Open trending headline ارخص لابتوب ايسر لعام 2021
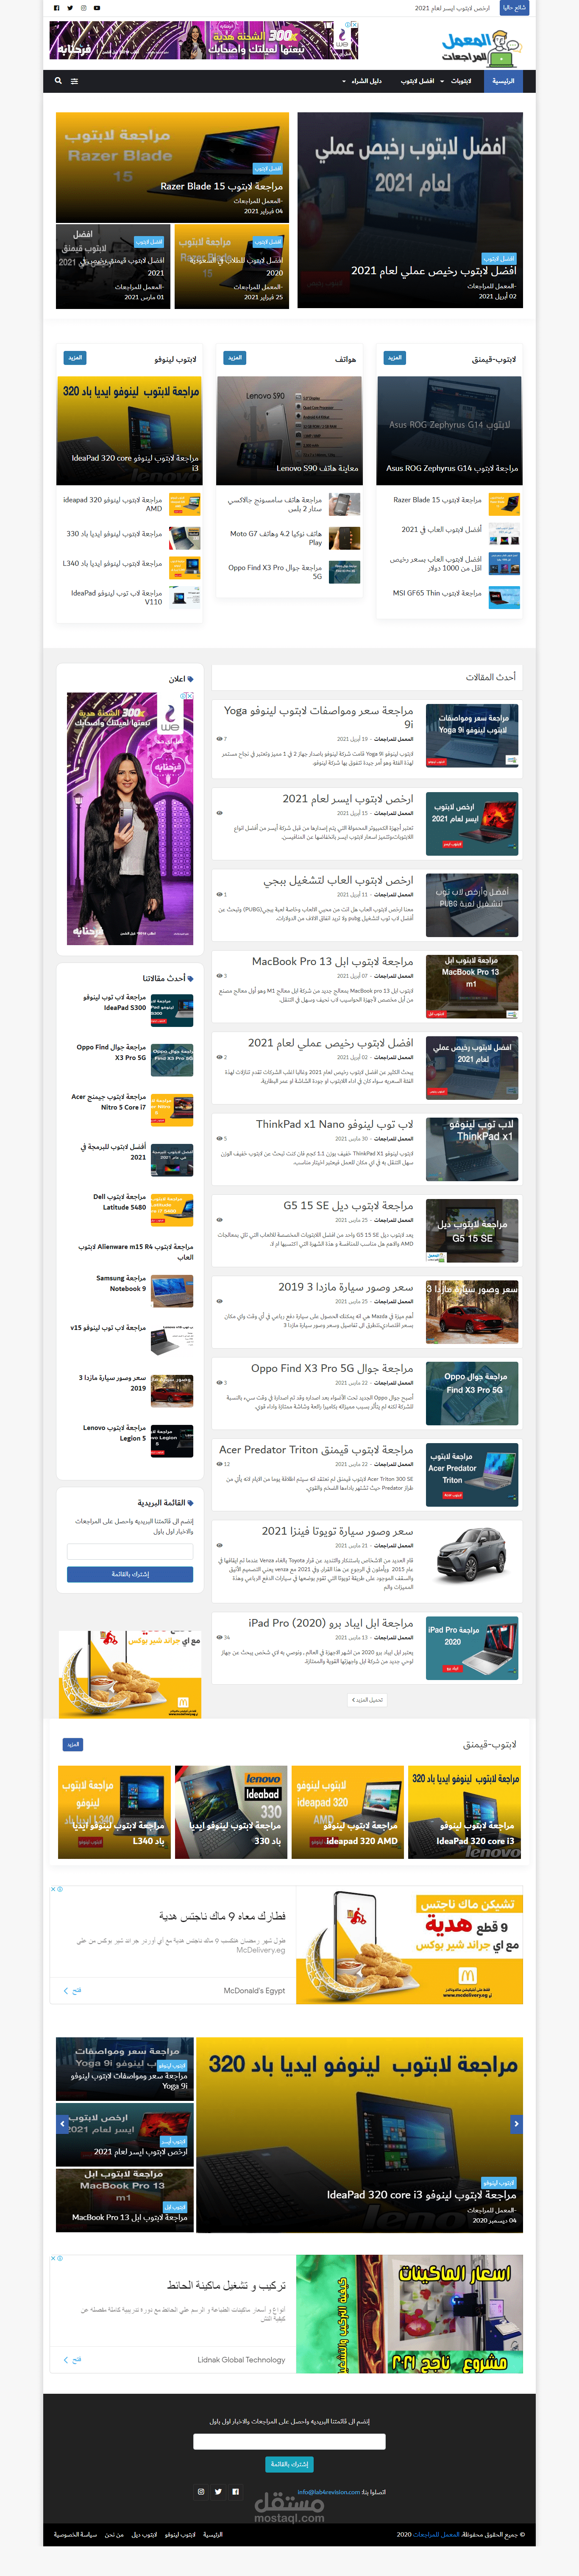Screen dimensions: 579x2576 coord(452,8)
